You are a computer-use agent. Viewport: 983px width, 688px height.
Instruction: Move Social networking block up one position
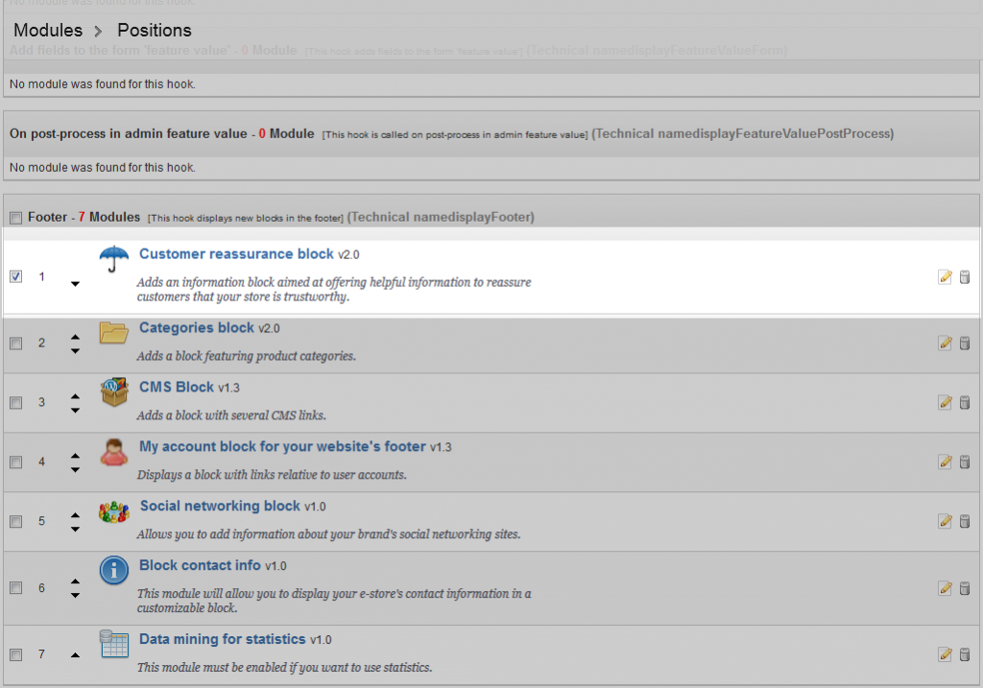pyautogui.click(x=75, y=515)
